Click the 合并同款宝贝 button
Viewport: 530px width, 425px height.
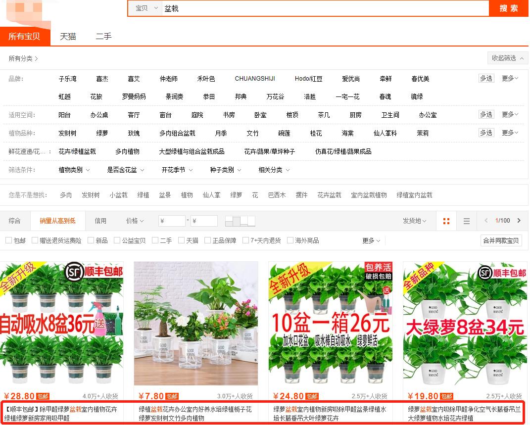pyautogui.click(x=501, y=241)
